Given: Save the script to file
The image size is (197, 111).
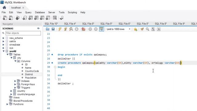Looking at the screenshot, I should click(53, 29).
